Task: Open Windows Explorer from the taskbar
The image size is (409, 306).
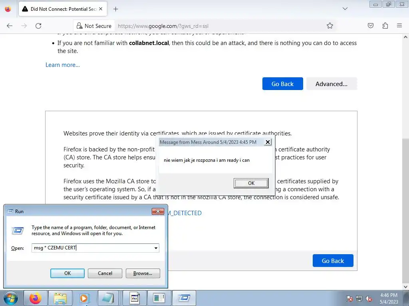Action: [x=60, y=298]
